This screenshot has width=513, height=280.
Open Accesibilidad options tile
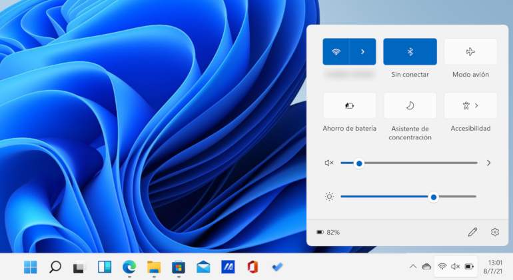tap(470, 105)
